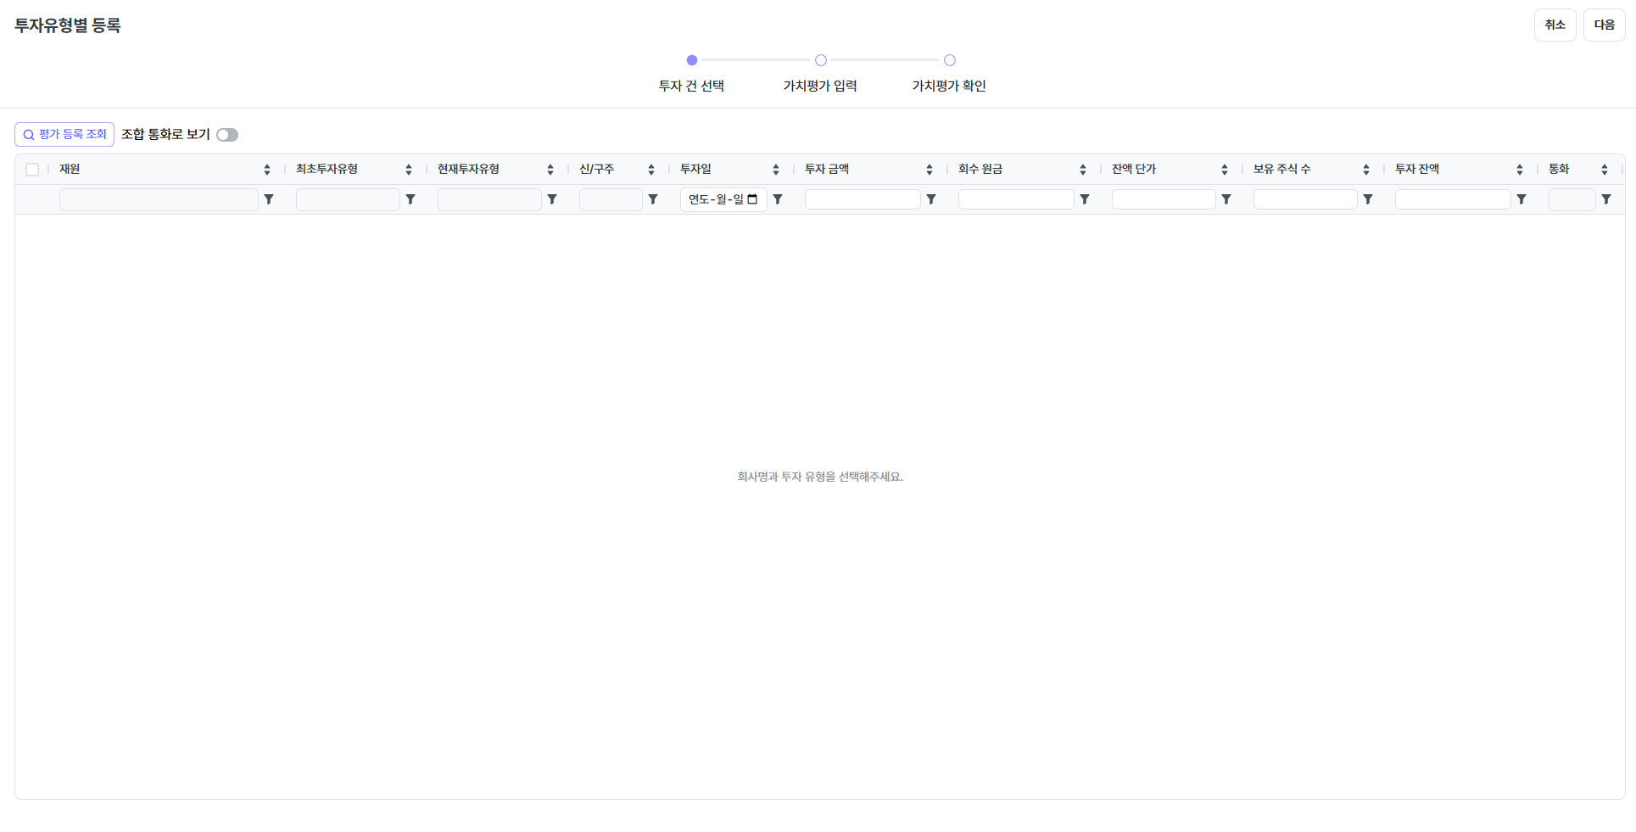Check the select-all header checkbox
1636x832 pixels.
pyautogui.click(x=32, y=170)
